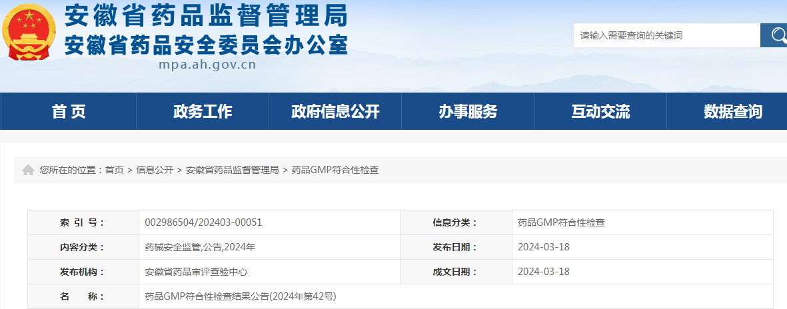
Task: Select the publish date 2024-03-18 value
Action: pyautogui.click(x=544, y=247)
